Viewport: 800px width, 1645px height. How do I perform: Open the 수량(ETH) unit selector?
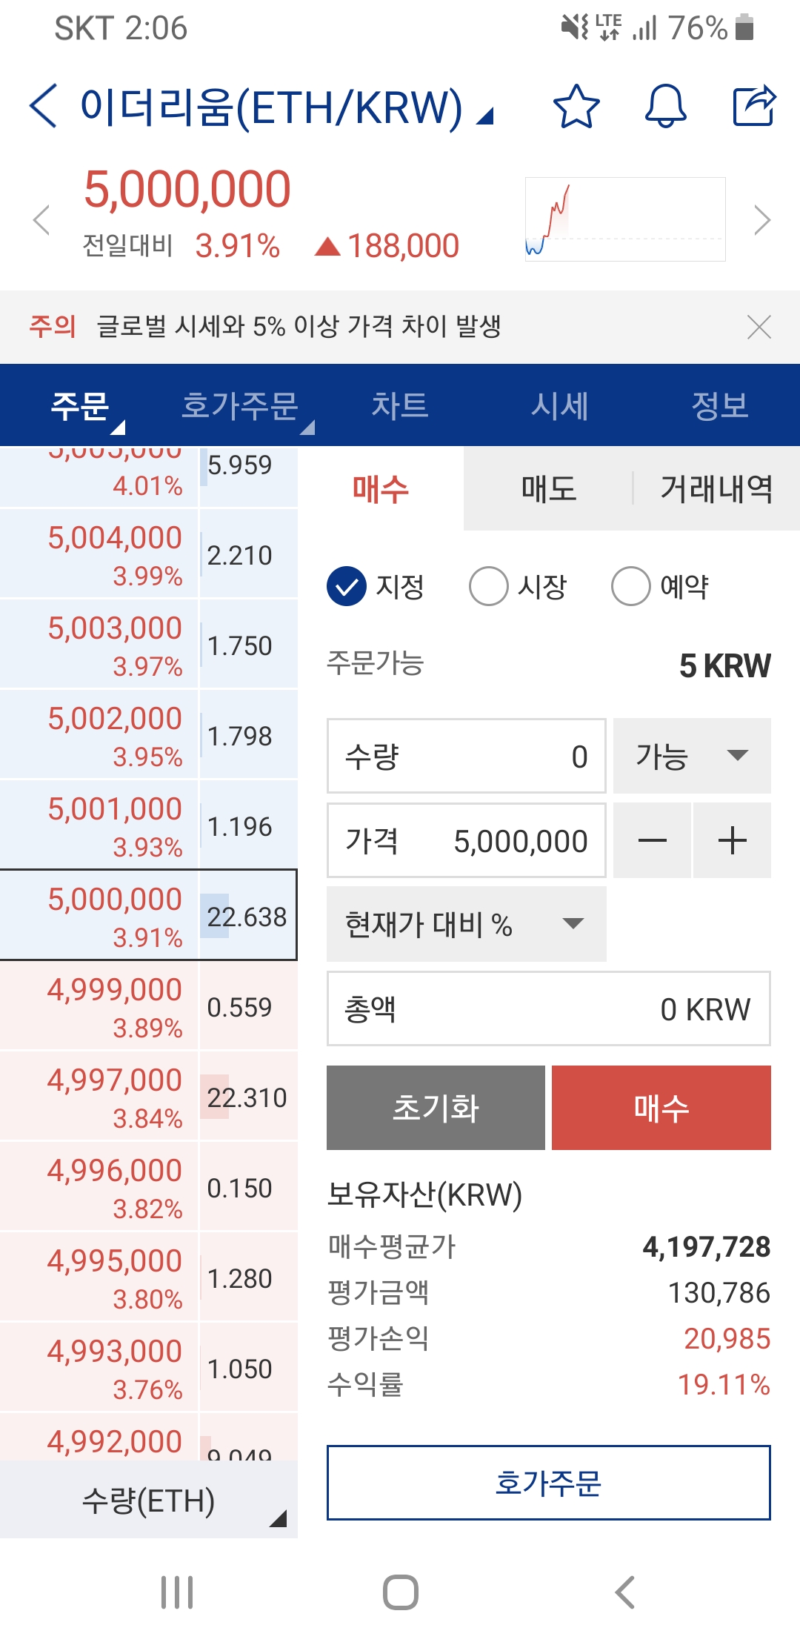point(148,1501)
